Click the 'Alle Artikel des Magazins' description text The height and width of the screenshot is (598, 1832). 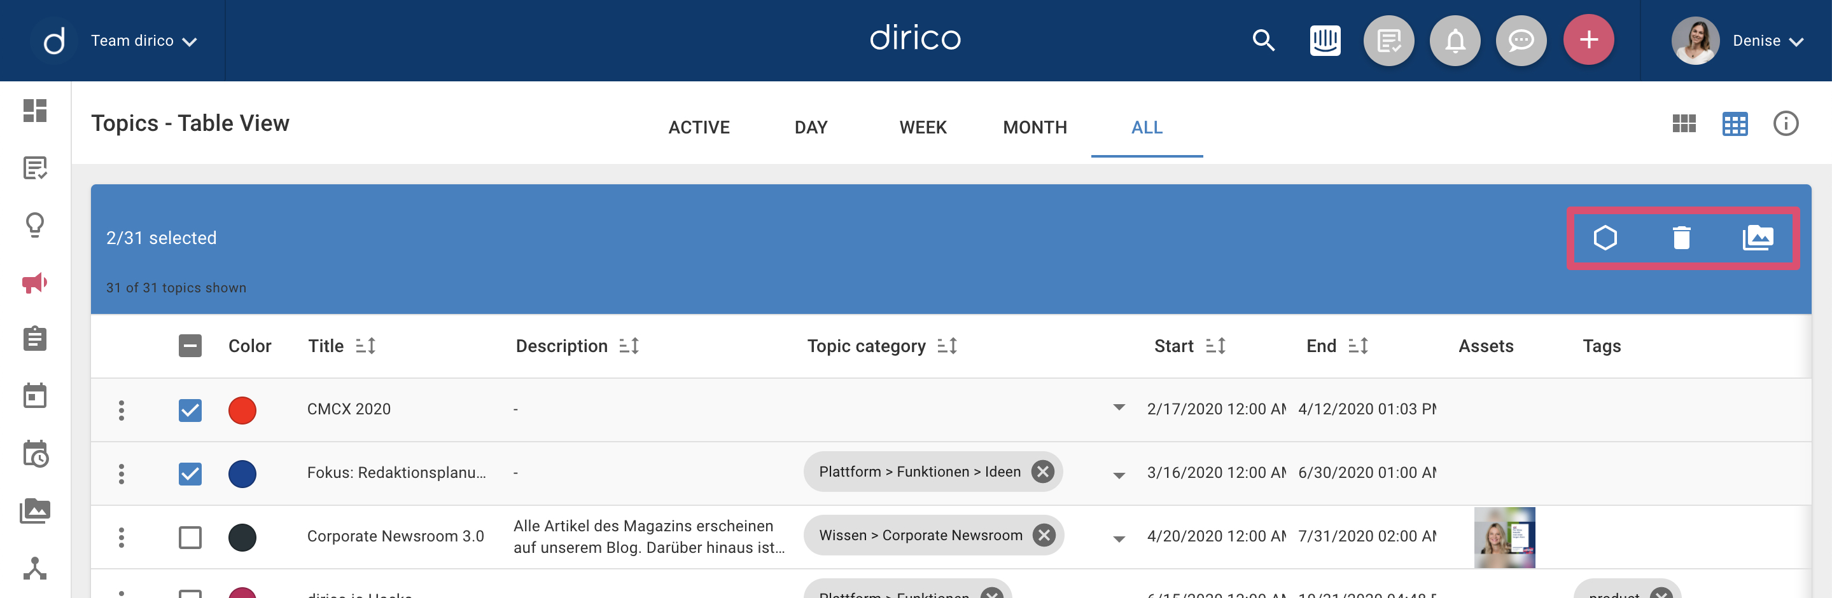[x=649, y=536]
